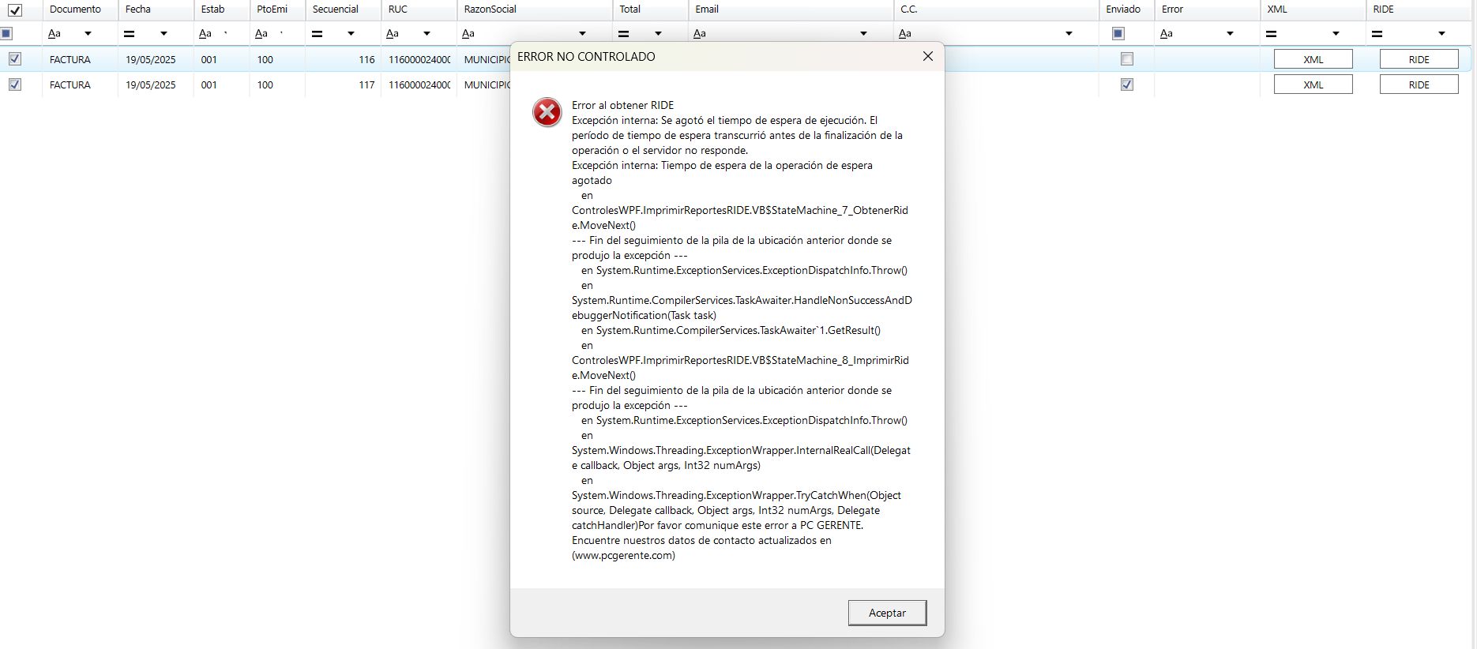Click the equals filter icon under XML column

pos(1272,33)
